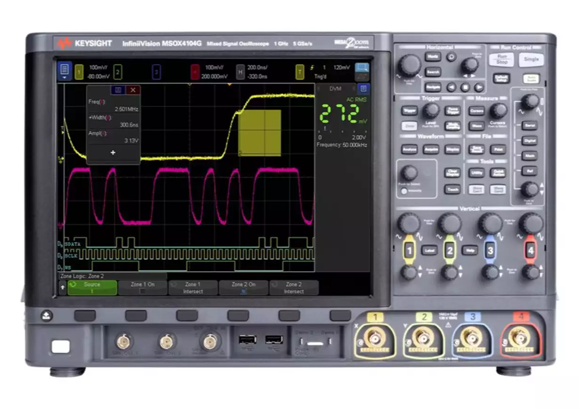The image size is (579, 409).
Task: Push the Cursors key in Measure
Action: coord(476,111)
